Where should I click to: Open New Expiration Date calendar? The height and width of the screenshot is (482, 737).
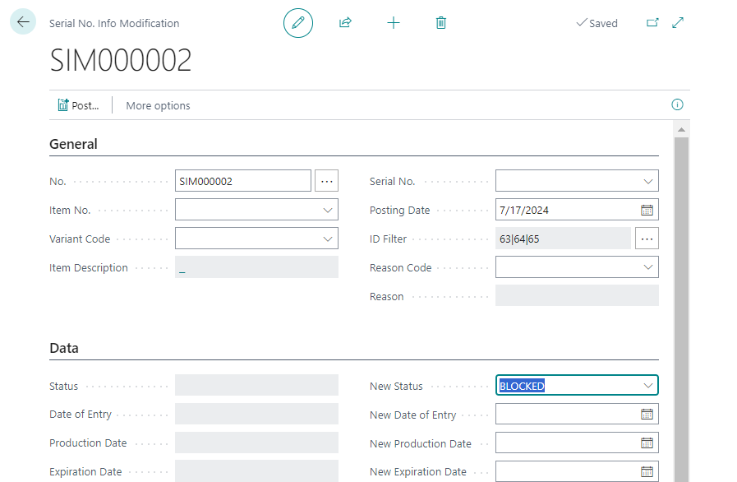coord(647,471)
